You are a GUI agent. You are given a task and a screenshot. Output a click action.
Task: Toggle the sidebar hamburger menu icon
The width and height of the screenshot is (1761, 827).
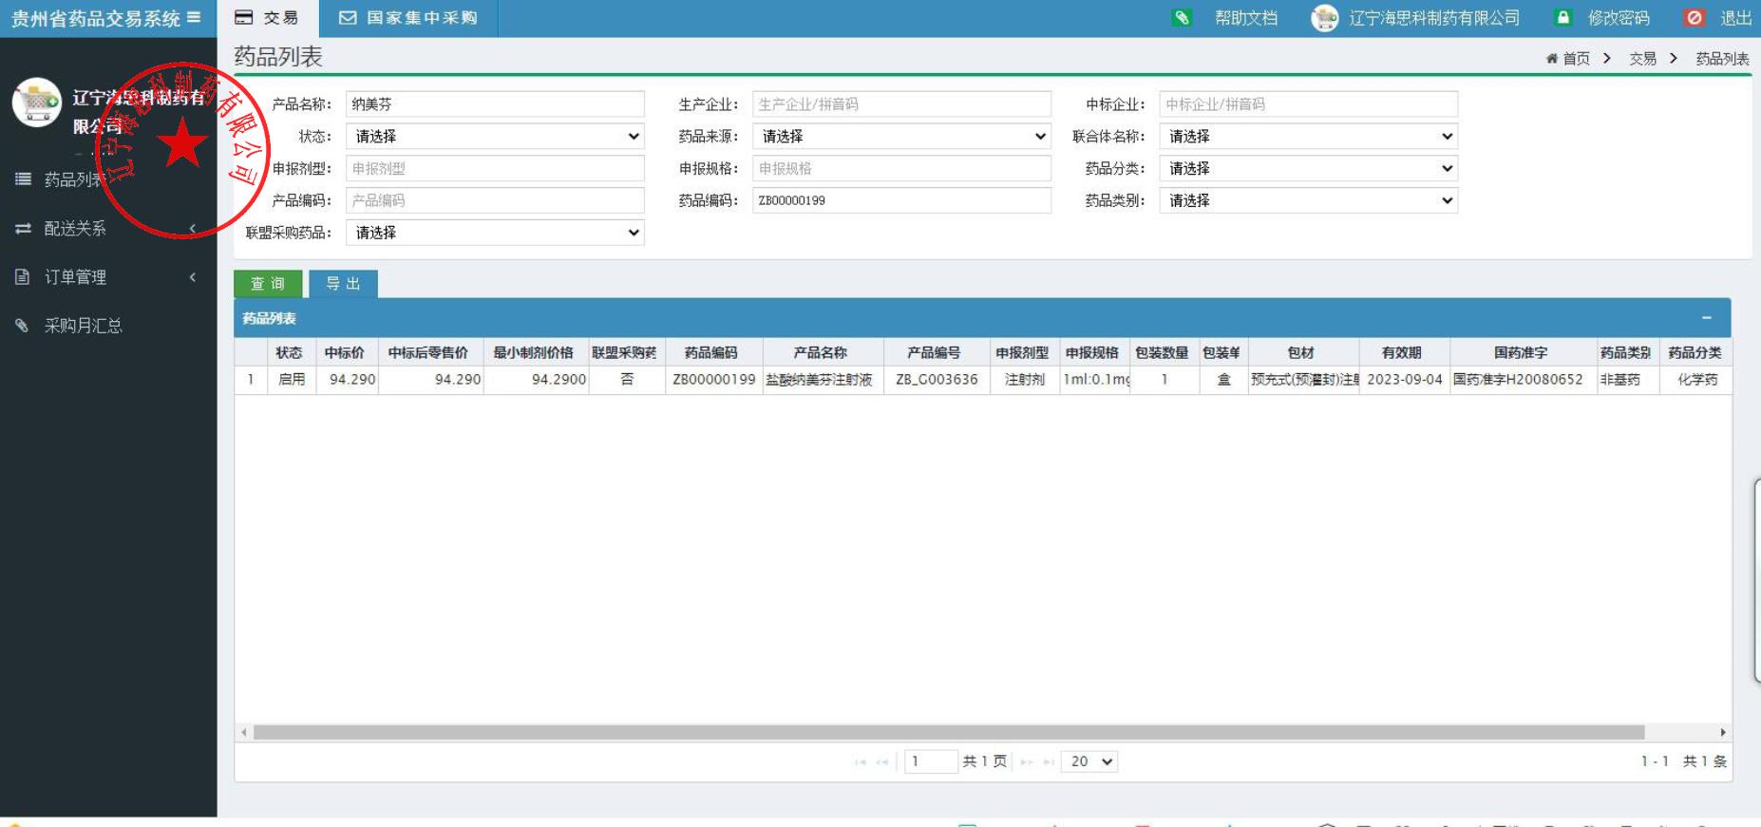click(x=194, y=17)
